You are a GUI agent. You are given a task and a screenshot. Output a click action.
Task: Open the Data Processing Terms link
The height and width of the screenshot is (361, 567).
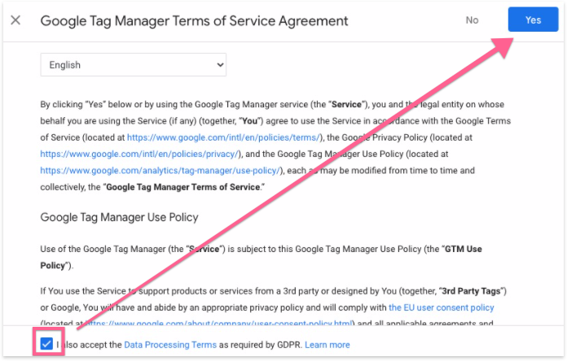coord(170,345)
